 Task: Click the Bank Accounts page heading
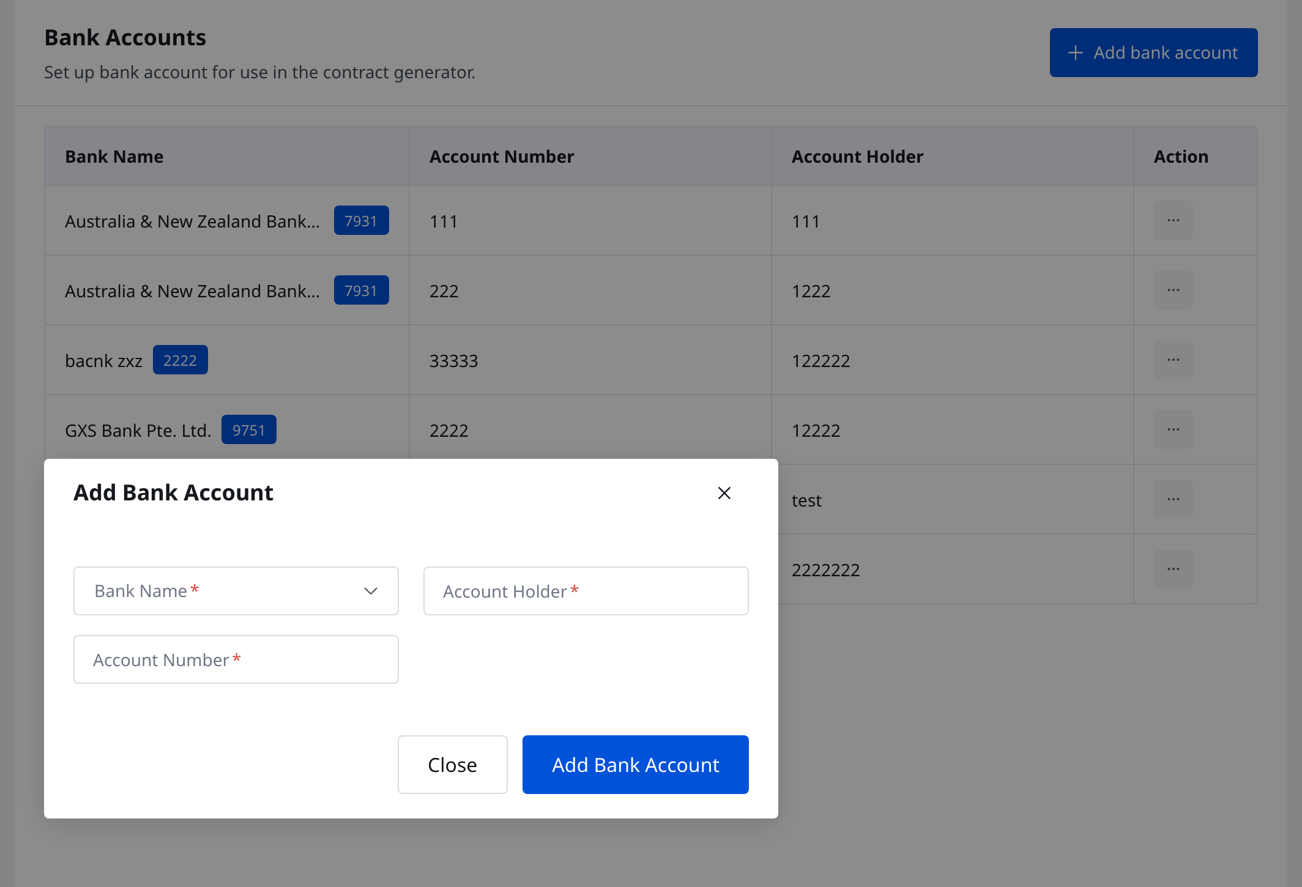pos(125,37)
